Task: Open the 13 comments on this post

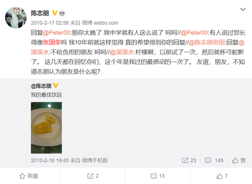Action: [x=157, y=176]
